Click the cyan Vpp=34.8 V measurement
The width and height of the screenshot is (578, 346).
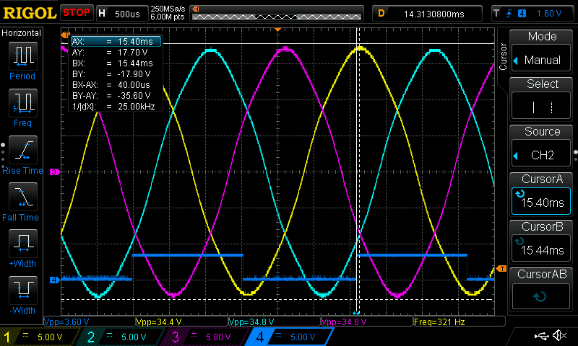251,321
